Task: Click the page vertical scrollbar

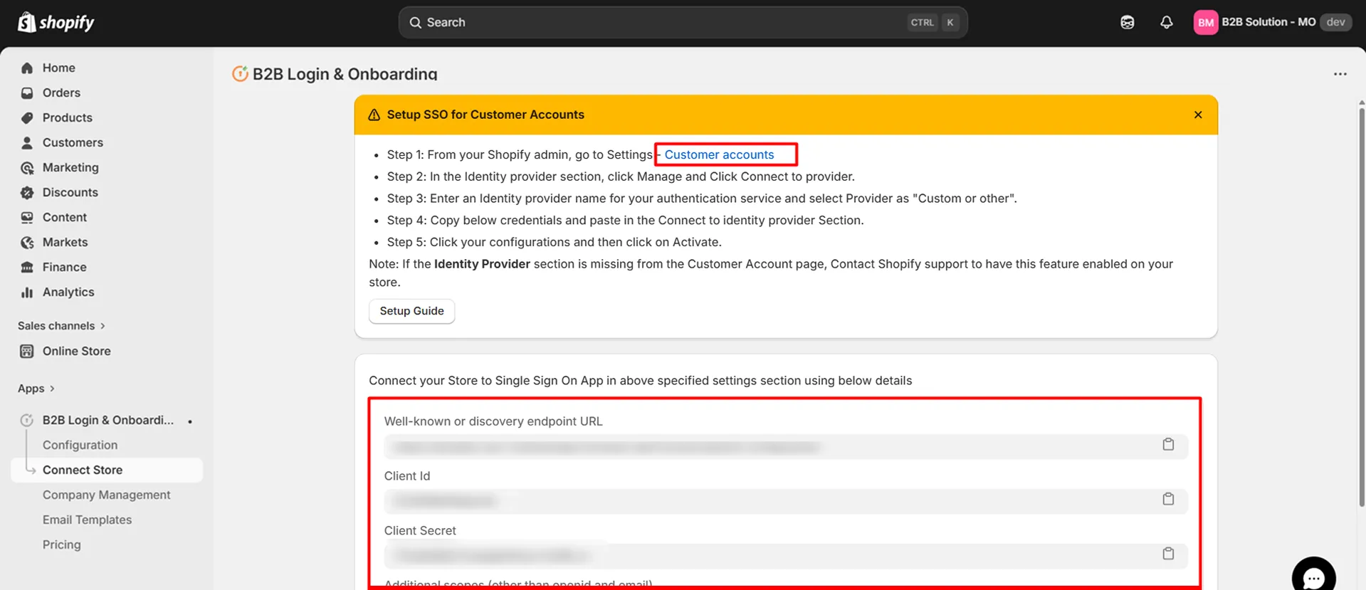Action: [x=1361, y=306]
